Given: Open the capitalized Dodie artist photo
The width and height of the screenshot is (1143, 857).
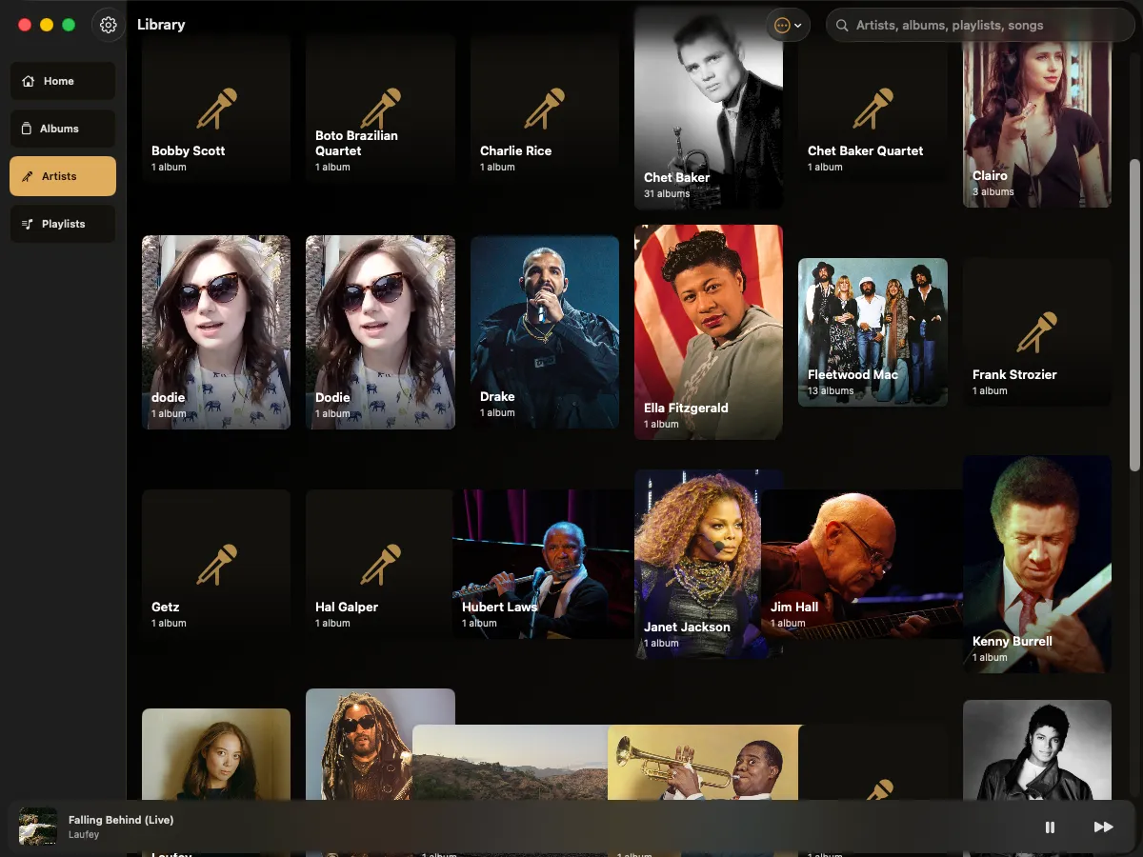Looking at the screenshot, I should tap(380, 332).
